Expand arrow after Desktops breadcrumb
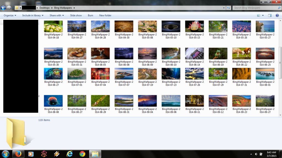The image size is (282, 158). [x=52, y=8]
